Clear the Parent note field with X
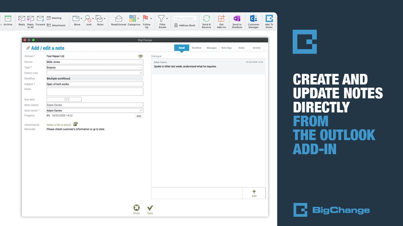 coord(141,73)
